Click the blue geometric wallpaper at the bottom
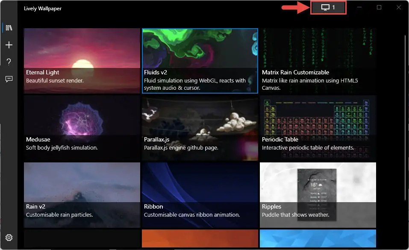The width and height of the screenshot is (409, 250). [318, 239]
